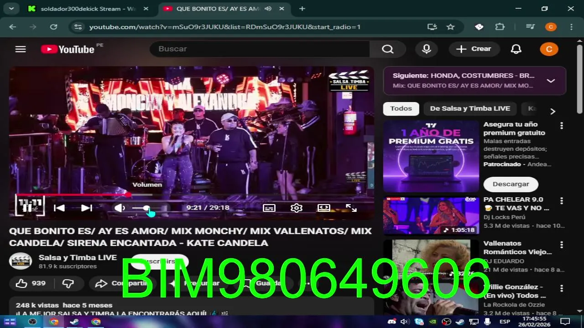Viewport: 584px width, 328px height.
Task: Open options menu for Vallenatos Románticos video
Action: tap(562, 245)
